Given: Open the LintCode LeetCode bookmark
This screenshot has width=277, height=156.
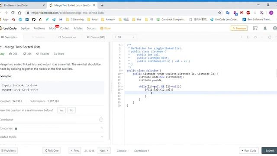Looking at the screenshot, I should tap(224, 19).
